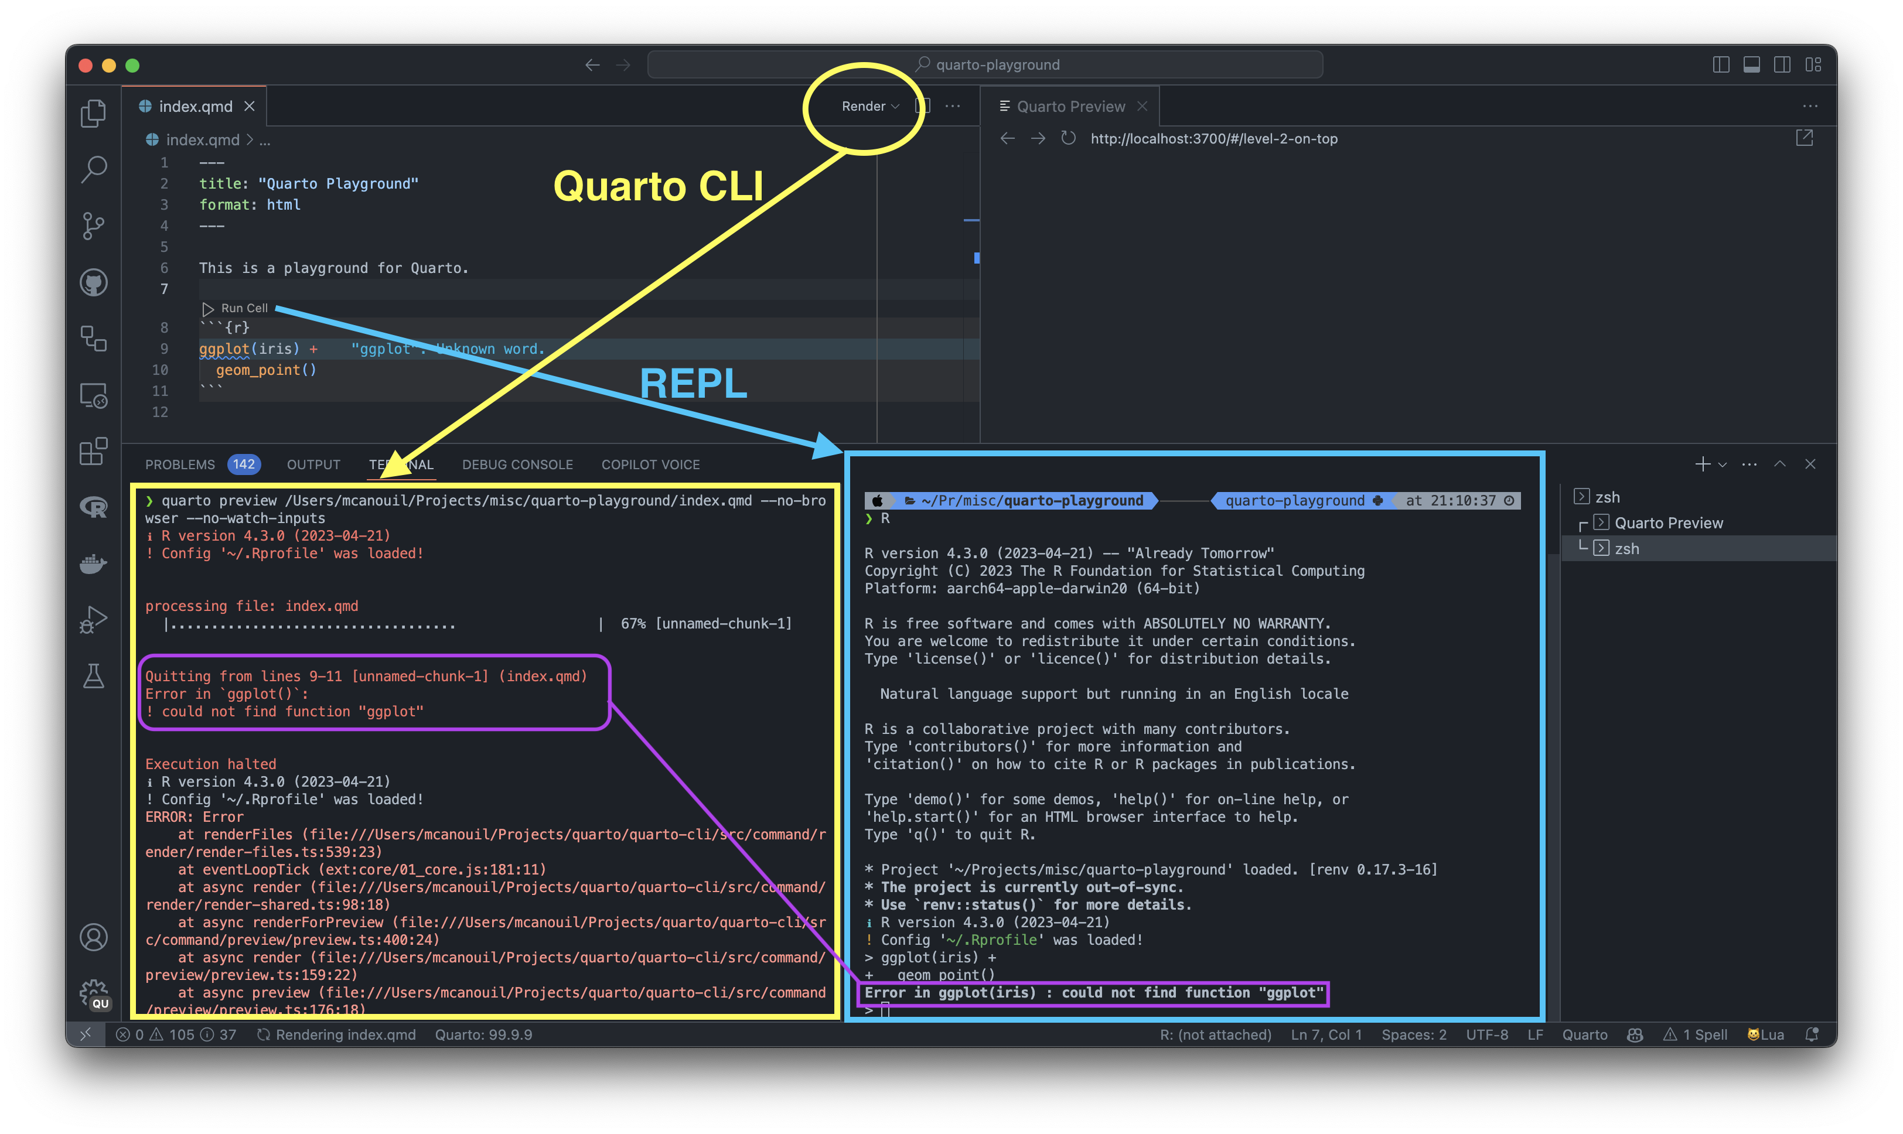Viewport: 1903px width, 1134px height.
Task: Close the index.qmd tab
Action: (x=249, y=106)
